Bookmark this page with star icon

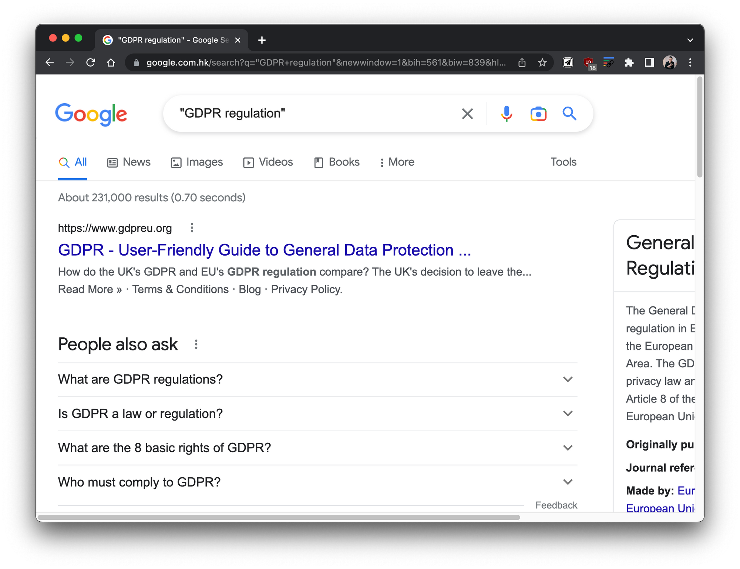click(542, 63)
